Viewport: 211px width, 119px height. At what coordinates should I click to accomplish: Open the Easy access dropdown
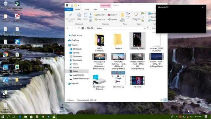pyautogui.click(x=128, y=17)
